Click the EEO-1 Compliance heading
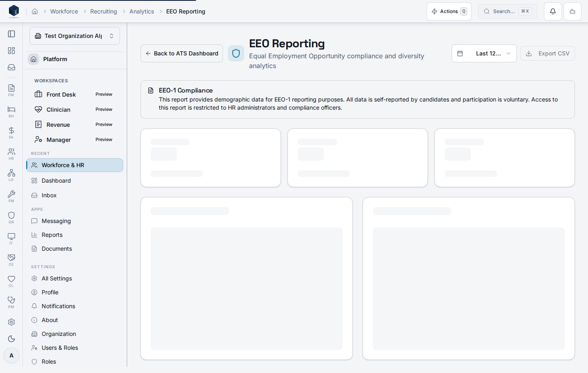Viewport: 588px width, 373px height. pyautogui.click(x=186, y=90)
